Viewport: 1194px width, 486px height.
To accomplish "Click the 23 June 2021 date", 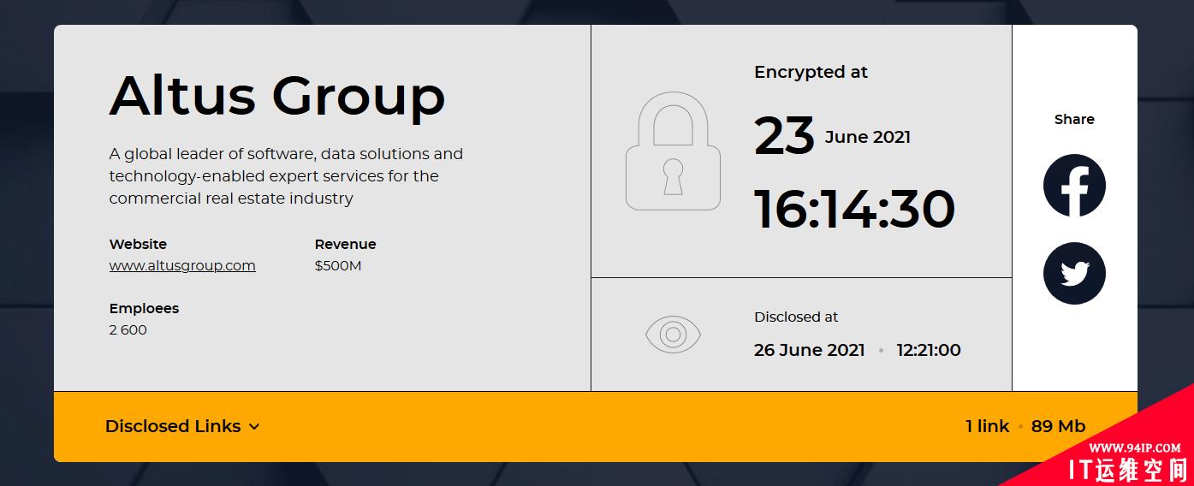I will tap(832, 136).
